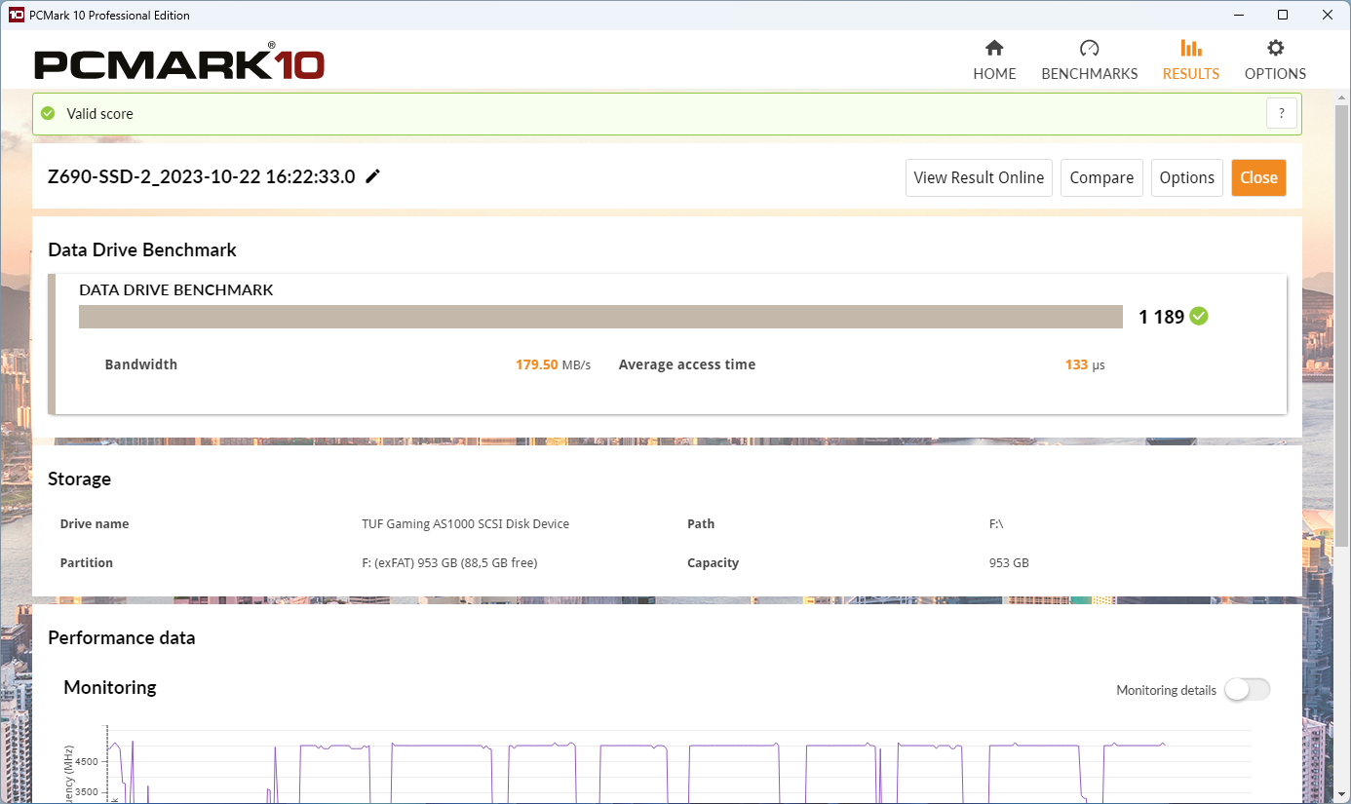Click the gear icon above OPTIONS
Screen dimensions: 1351x804
[x=1275, y=48]
